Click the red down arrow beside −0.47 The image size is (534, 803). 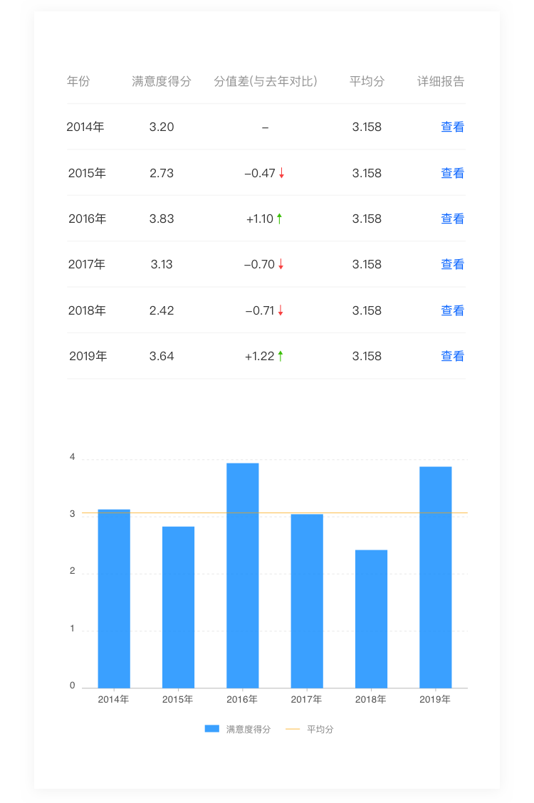coord(282,173)
